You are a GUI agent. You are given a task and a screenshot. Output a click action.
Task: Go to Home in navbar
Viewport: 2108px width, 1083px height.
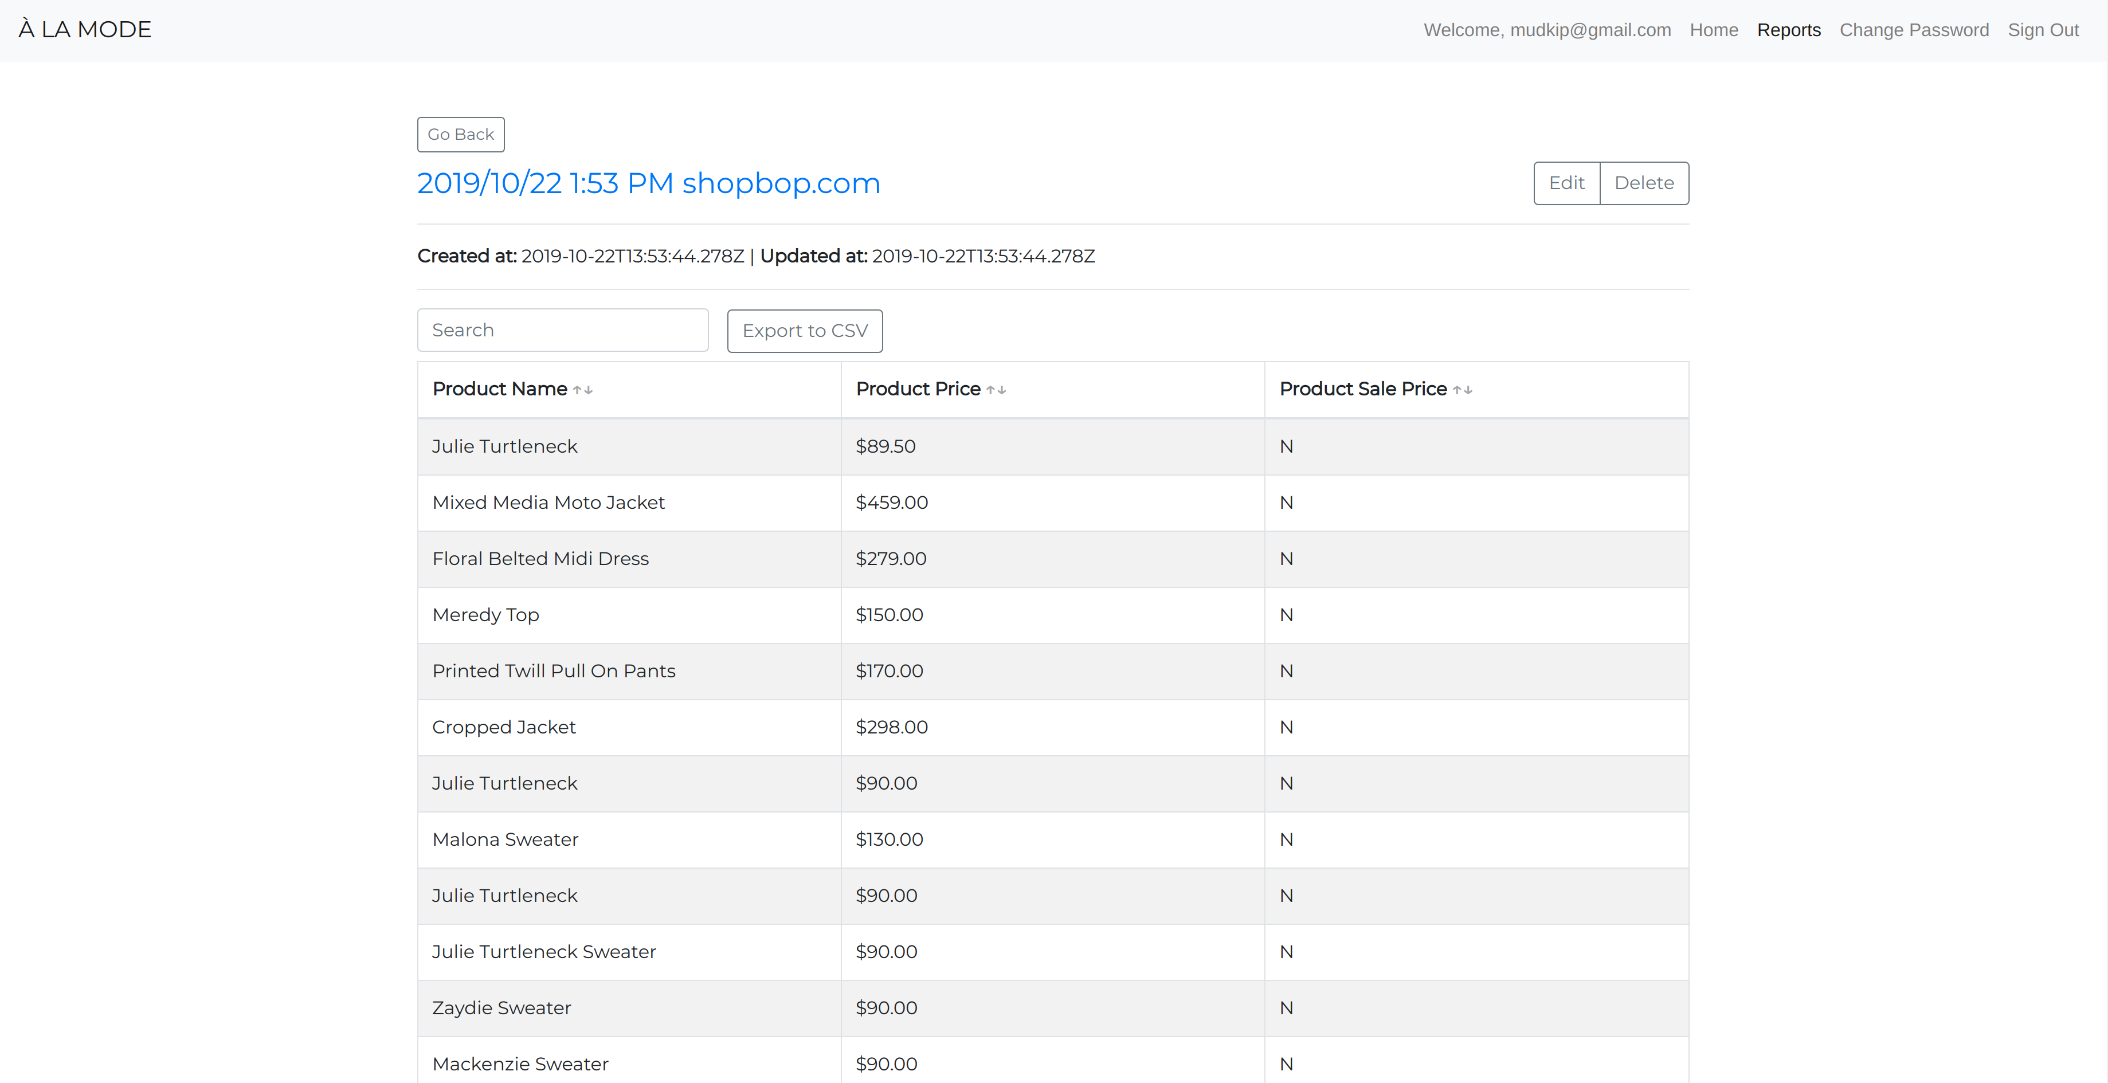[x=1714, y=30]
